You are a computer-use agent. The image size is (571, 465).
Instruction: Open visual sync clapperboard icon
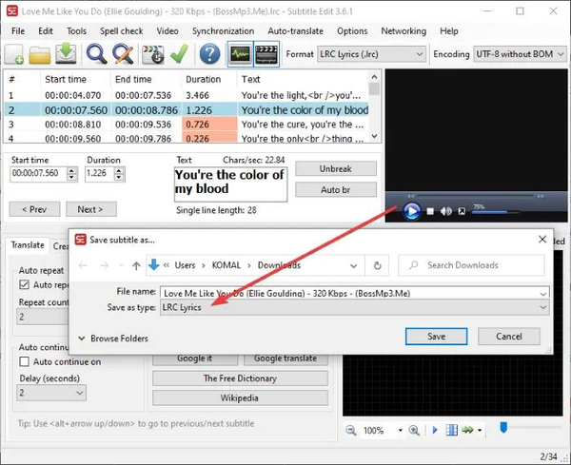tap(153, 54)
